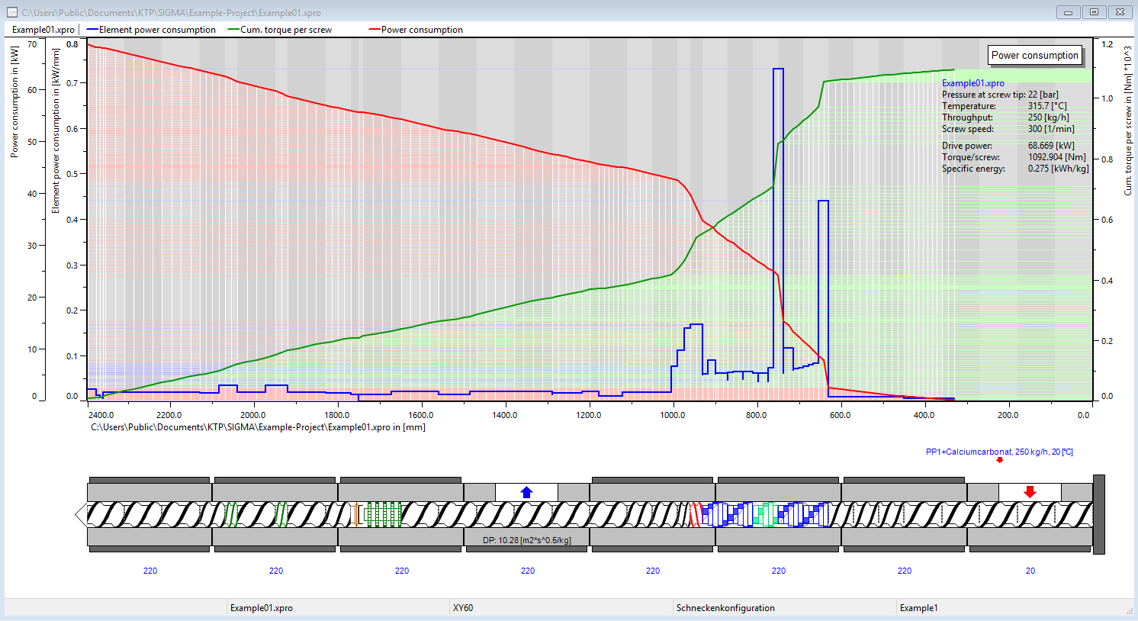
Task: Toggle the Cum. torque per screw legend
Action: click(280, 30)
